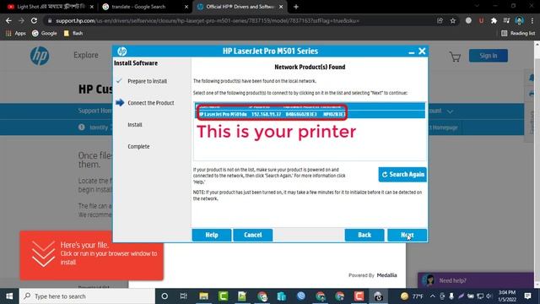Click the page vertical scrollbar
The image size is (540, 304).
(x=537, y=164)
